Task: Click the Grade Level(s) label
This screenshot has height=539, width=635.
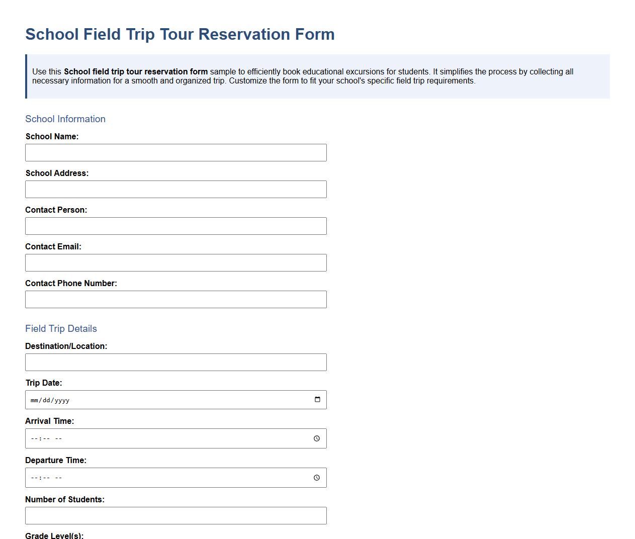Action: coord(54,535)
